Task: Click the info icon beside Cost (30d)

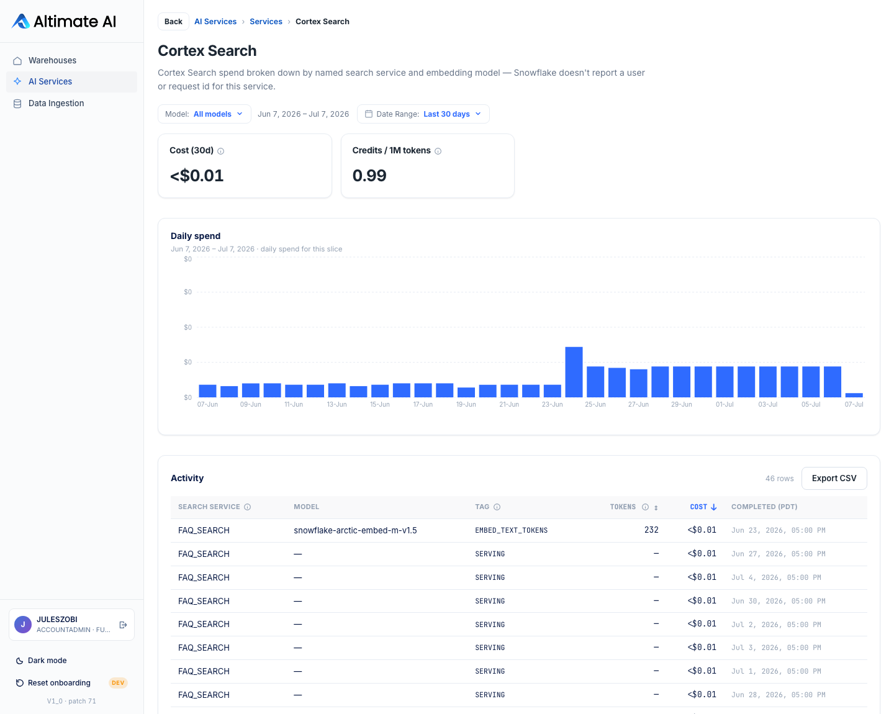Action: point(220,151)
